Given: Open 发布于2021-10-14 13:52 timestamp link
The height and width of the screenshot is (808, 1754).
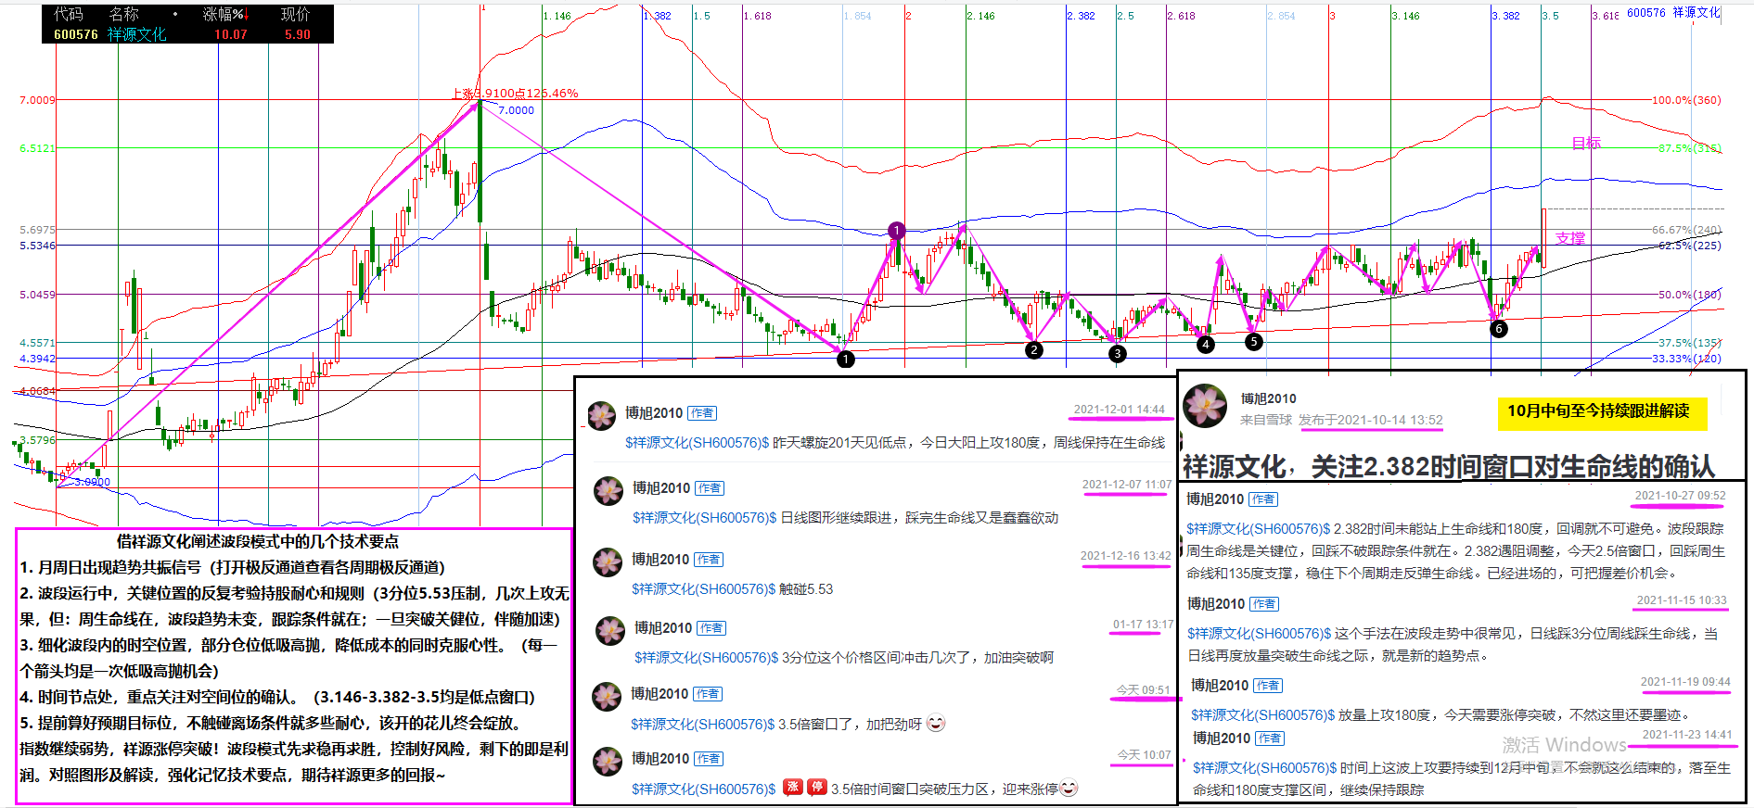Looking at the screenshot, I should coord(1370,420).
